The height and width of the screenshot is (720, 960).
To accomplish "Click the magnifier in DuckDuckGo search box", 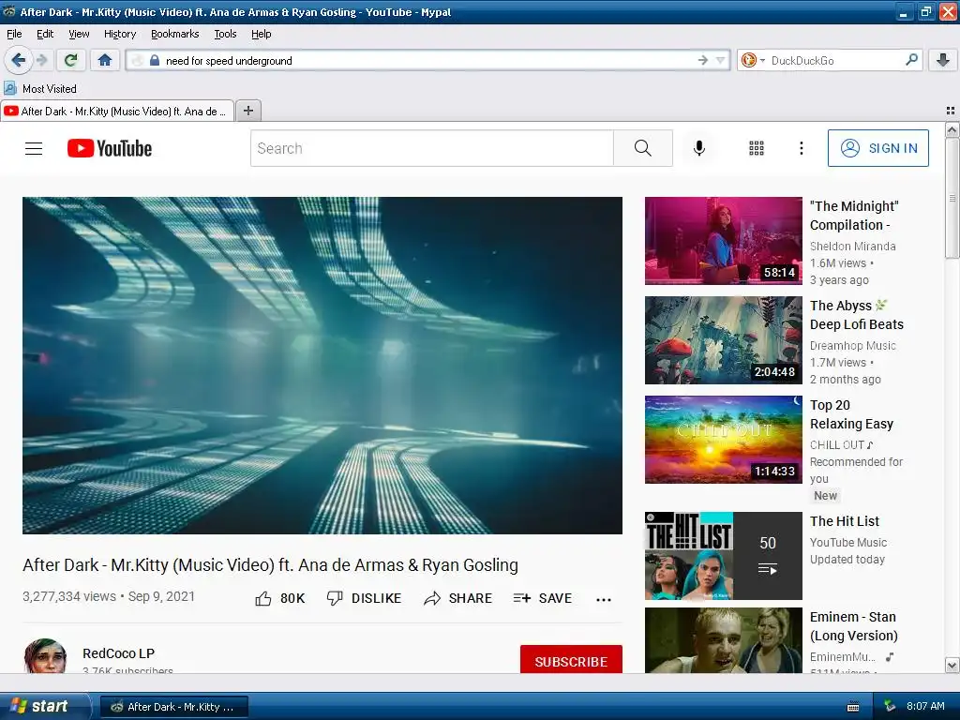I will [911, 59].
